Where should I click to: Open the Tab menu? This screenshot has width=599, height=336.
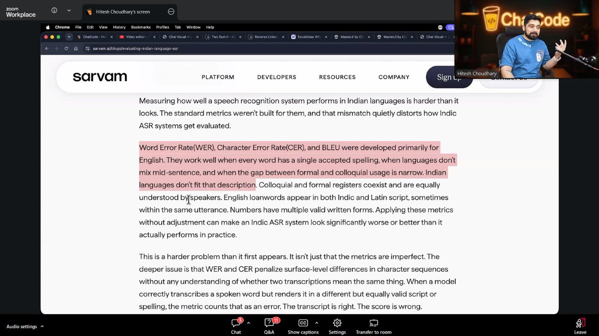coord(178,27)
